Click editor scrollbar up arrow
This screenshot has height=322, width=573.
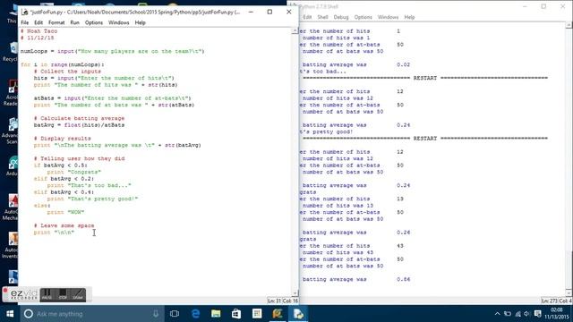tap(295, 31)
